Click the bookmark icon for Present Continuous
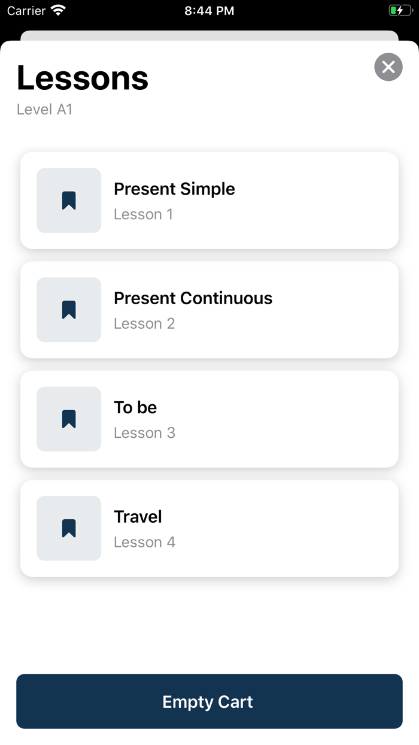This screenshot has height=745, width=419. click(x=68, y=310)
